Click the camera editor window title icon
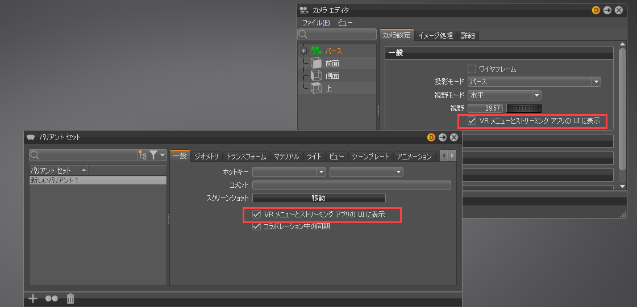This screenshot has width=637, height=307. click(x=304, y=10)
